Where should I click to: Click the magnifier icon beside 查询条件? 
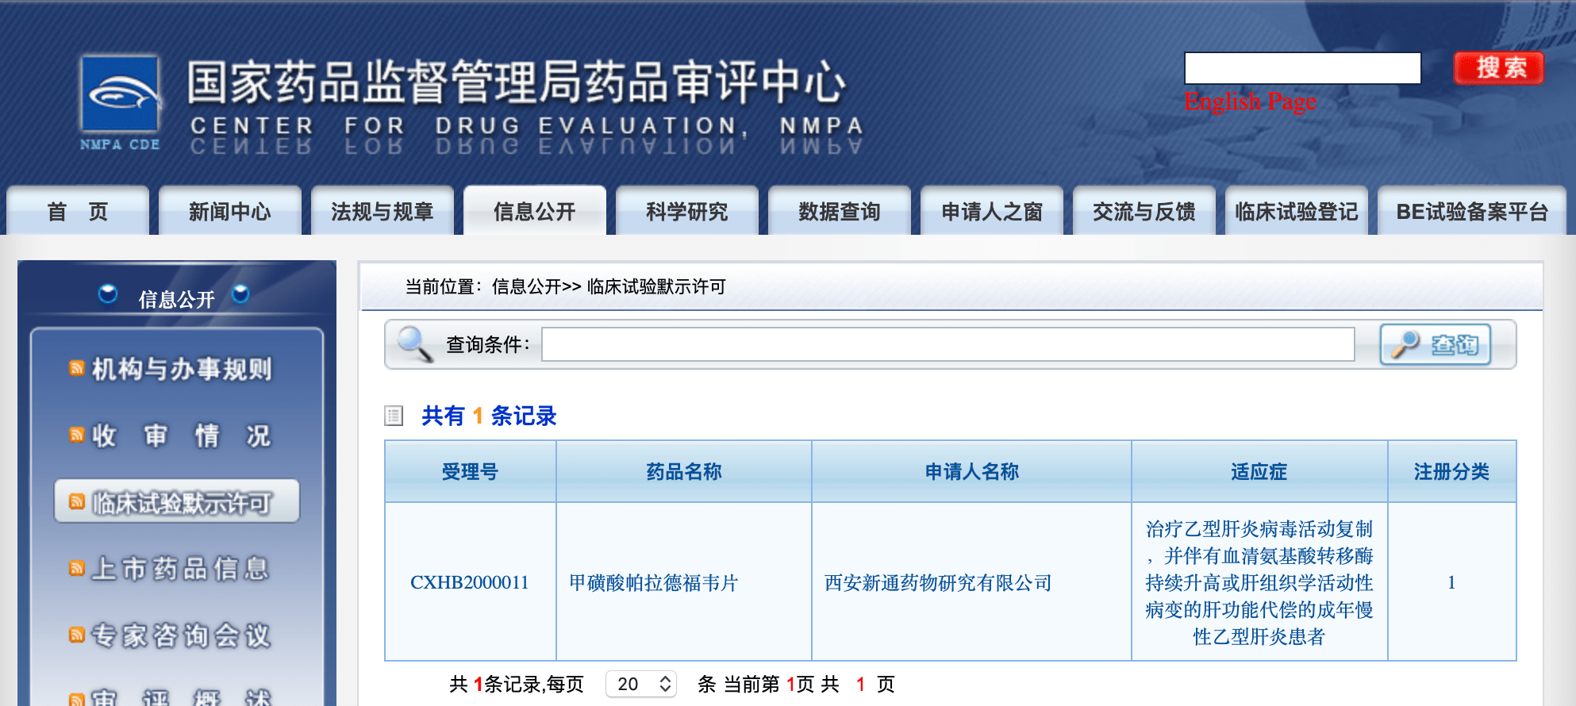(x=414, y=344)
